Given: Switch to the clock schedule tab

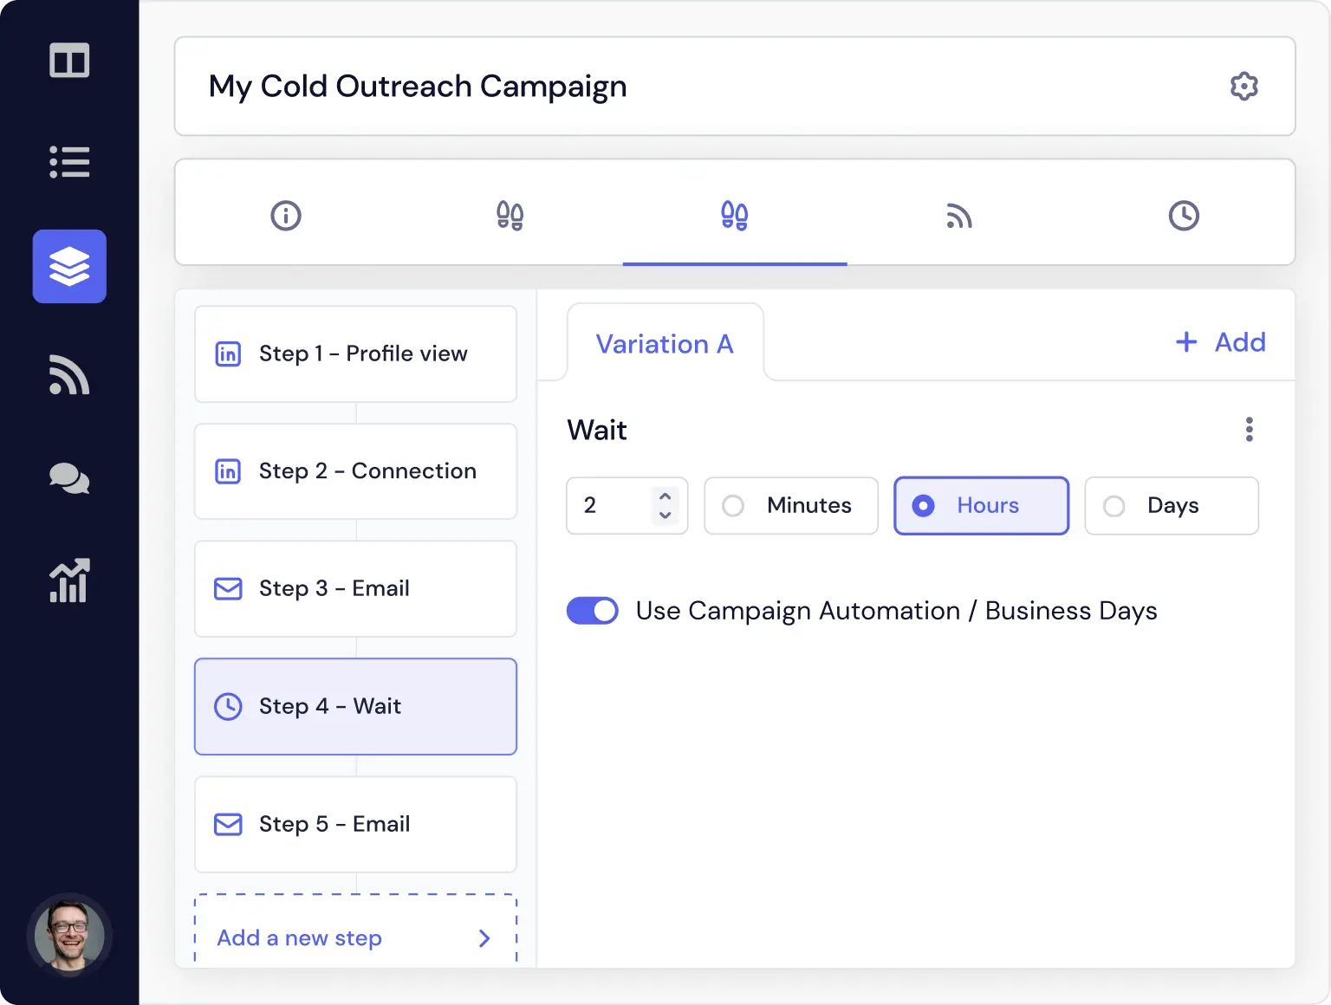Looking at the screenshot, I should tap(1184, 215).
